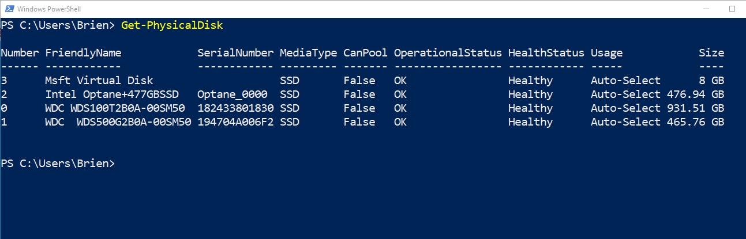Click the 931.51 GB size value

pos(695,108)
